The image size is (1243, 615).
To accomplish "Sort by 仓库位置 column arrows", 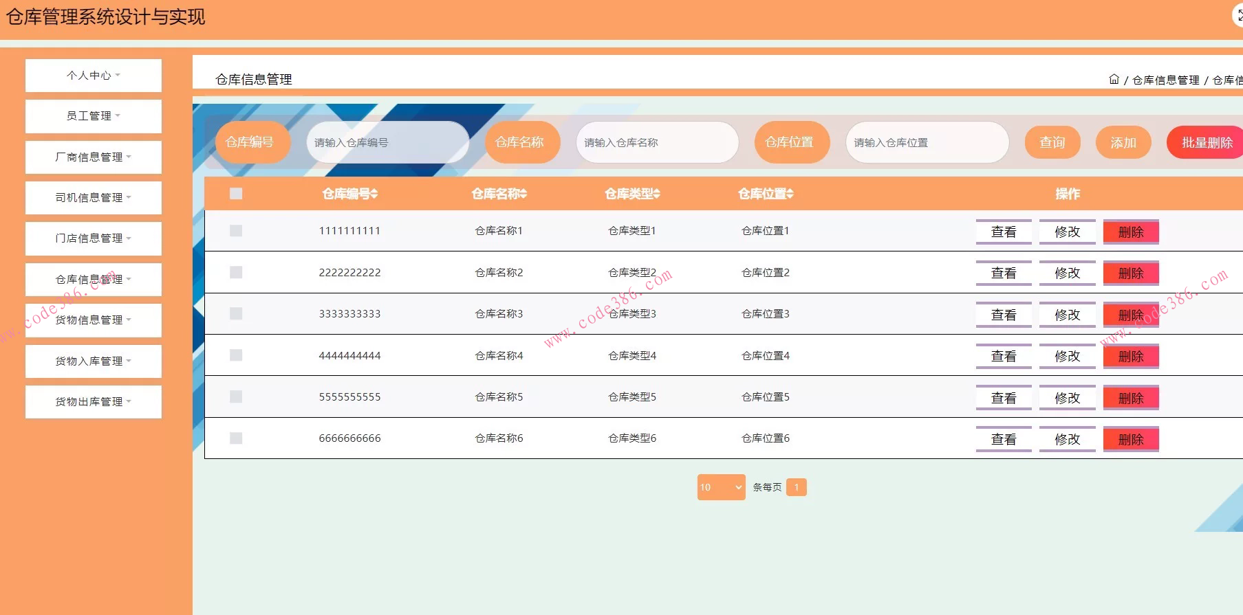I will click(x=790, y=194).
